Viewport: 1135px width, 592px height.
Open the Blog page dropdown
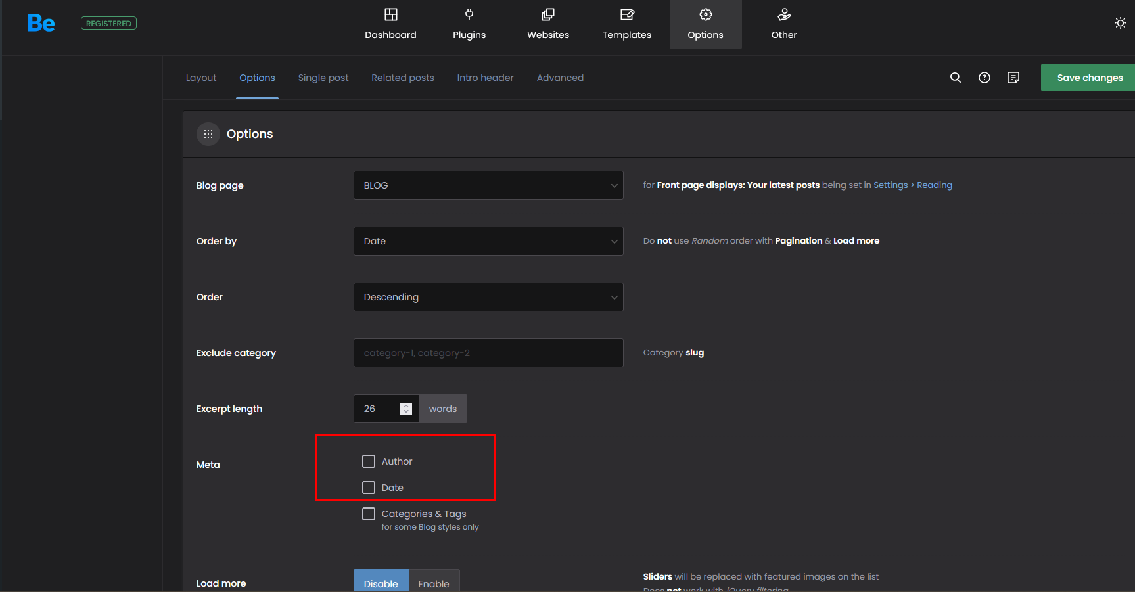point(488,185)
